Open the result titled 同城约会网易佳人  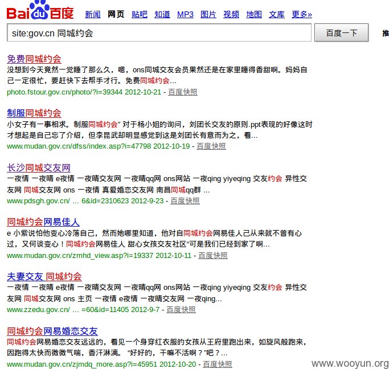tap(43, 222)
